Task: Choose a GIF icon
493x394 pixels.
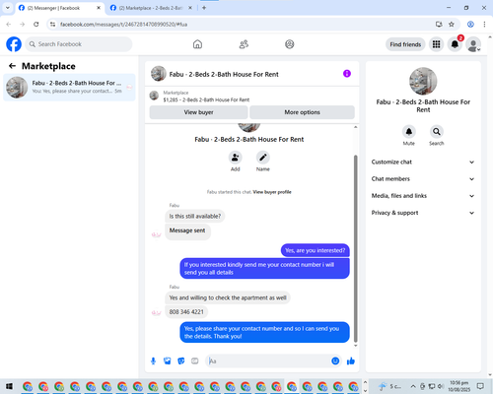Action: click(x=195, y=361)
